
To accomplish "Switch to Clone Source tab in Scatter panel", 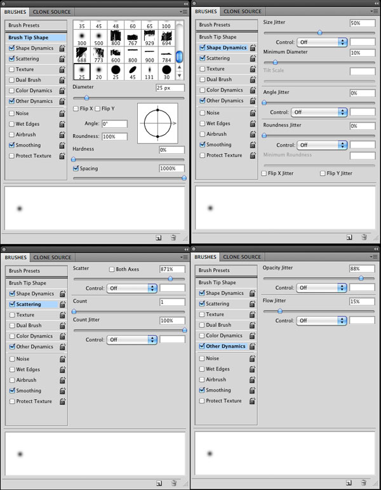I will click(53, 257).
